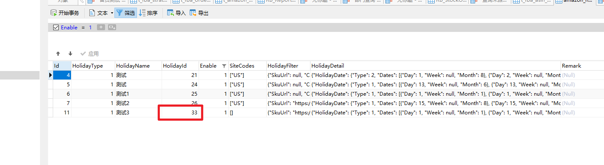Click the Sort (排序) toolbar button
604x165 pixels.
point(148,13)
